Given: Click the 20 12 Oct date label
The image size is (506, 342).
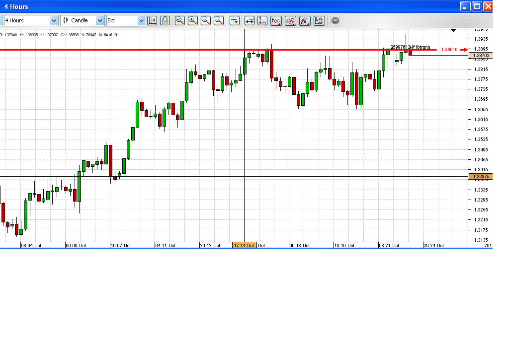Looking at the screenshot, I should [210, 246].
